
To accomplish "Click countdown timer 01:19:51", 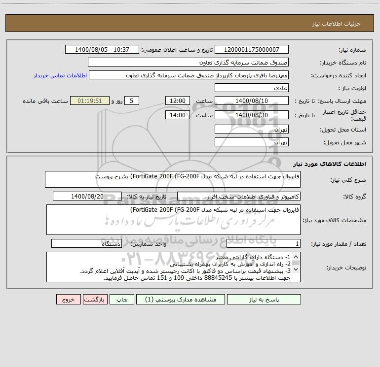I will 90,100.
